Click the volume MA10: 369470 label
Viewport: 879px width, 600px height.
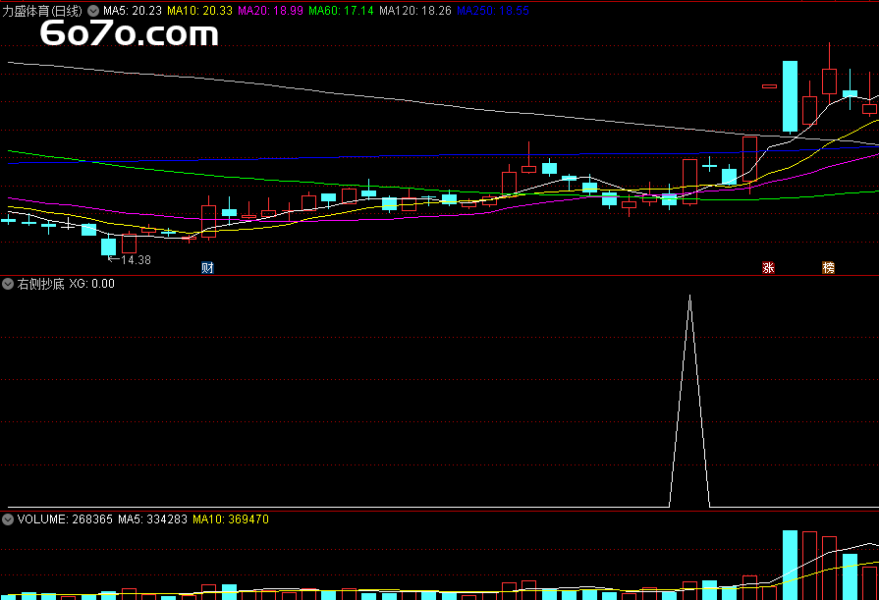coord(231,519)
